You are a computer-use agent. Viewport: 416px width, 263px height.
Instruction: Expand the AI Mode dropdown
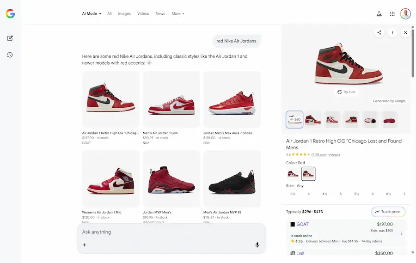(92, 14)
